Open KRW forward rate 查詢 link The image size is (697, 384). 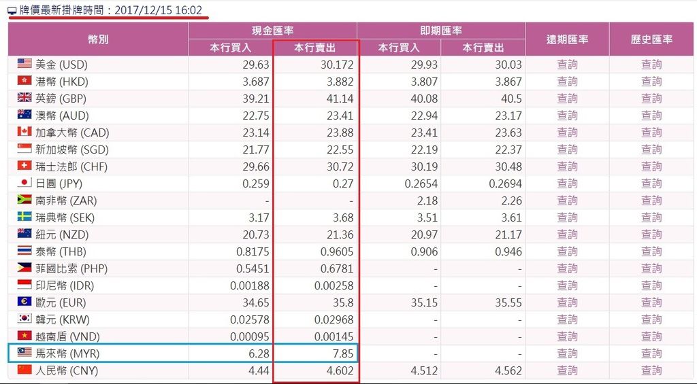click(567, 319)
